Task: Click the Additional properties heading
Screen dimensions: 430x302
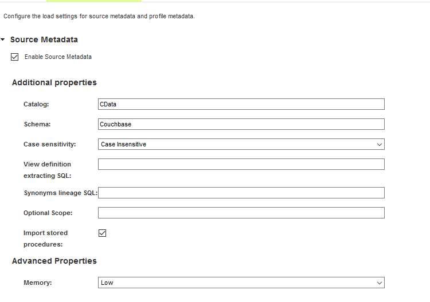Action: [x=54, y=82]
